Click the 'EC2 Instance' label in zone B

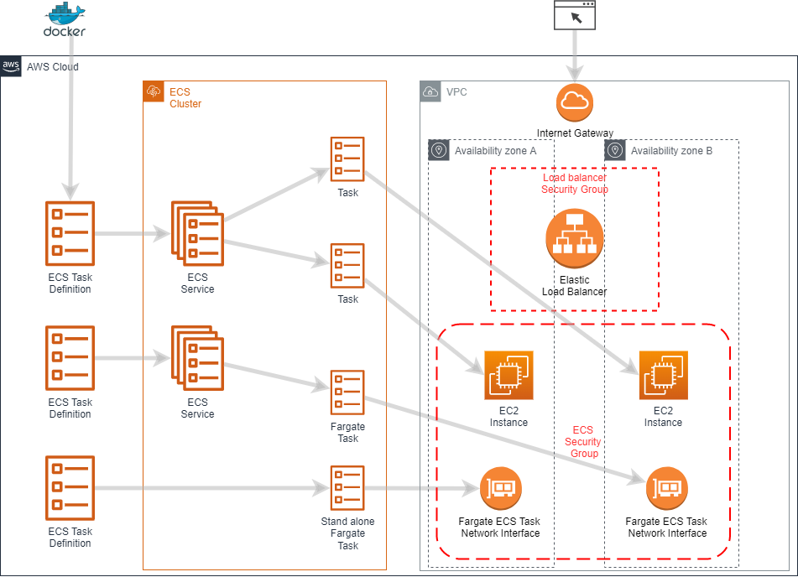pos(663,417)
